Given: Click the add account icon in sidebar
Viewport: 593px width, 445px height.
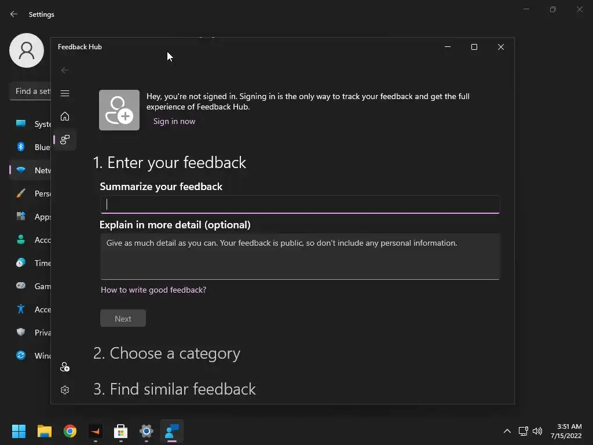Looking at the screenshot, I should (x=65, y=367).
